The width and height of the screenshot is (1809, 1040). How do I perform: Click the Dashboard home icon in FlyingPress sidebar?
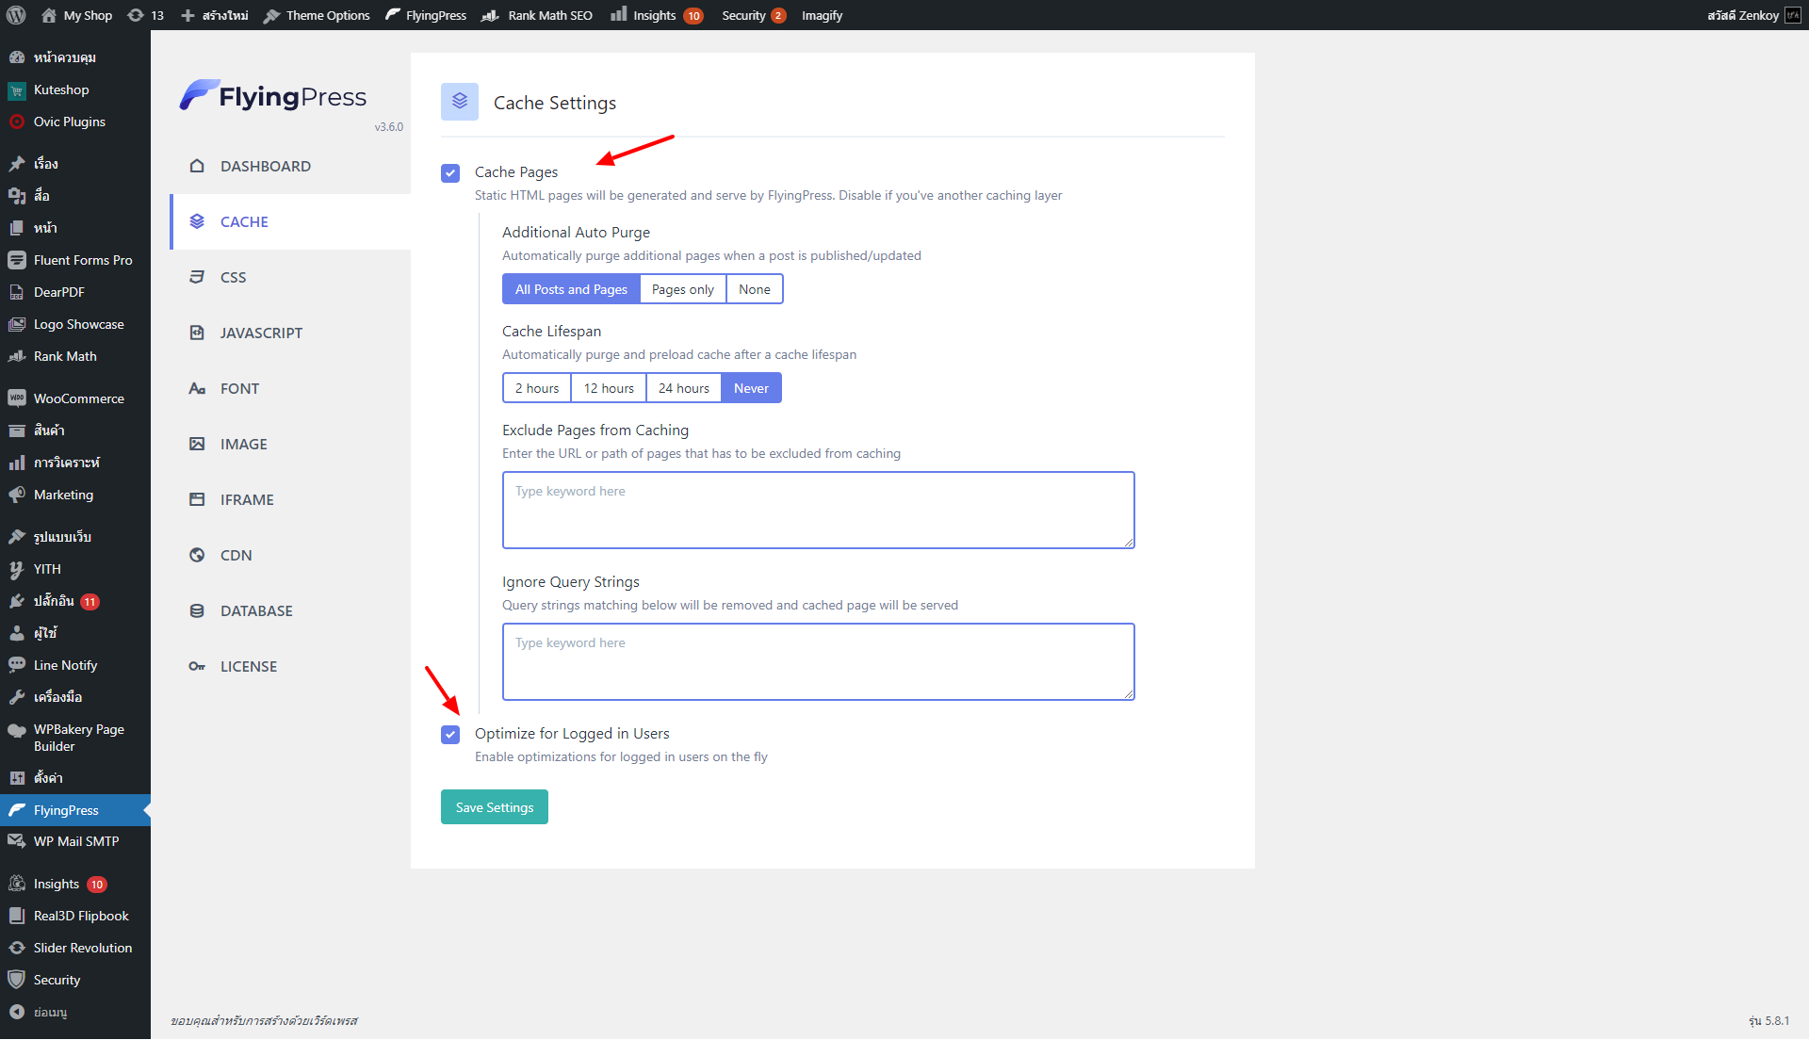click(197, 166)
